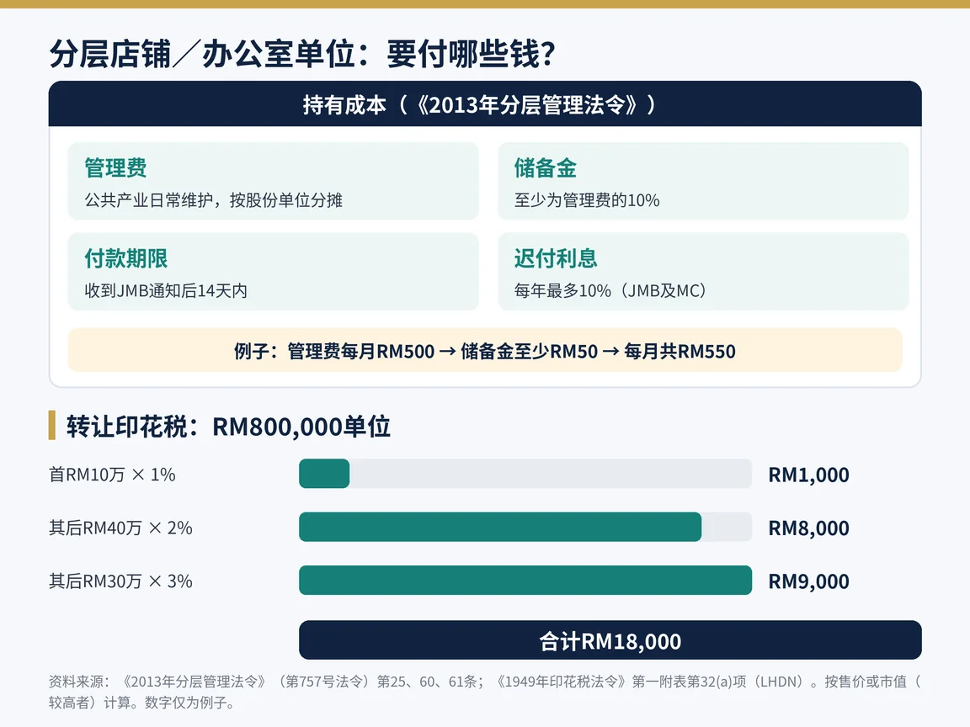Select text 至少为管理费的10%
Screen dimensions: 970x727
586,200
